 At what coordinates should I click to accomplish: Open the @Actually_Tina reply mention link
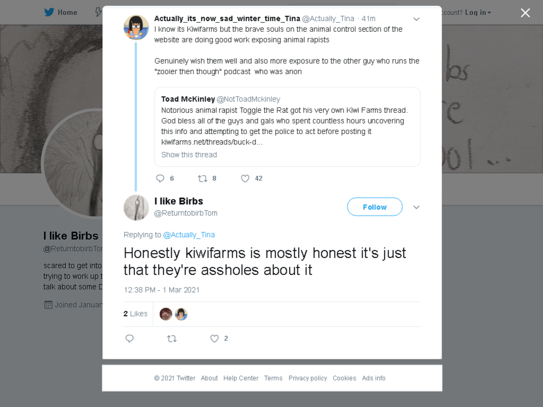(x=189, y=235)
